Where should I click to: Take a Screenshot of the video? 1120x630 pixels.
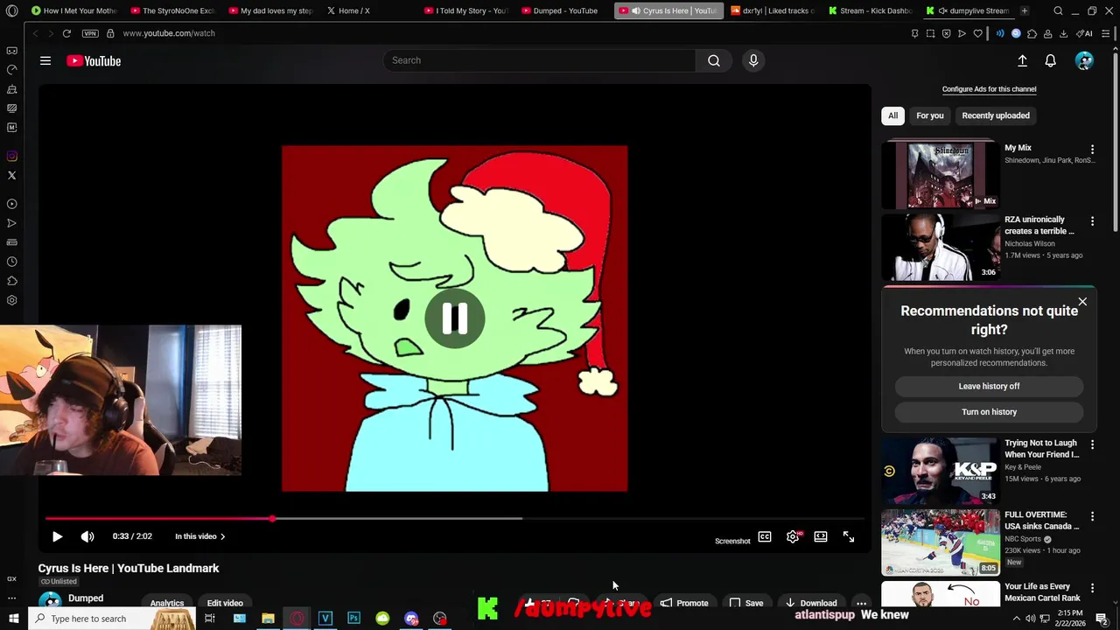pyautogui.click(x=732, y=541)
